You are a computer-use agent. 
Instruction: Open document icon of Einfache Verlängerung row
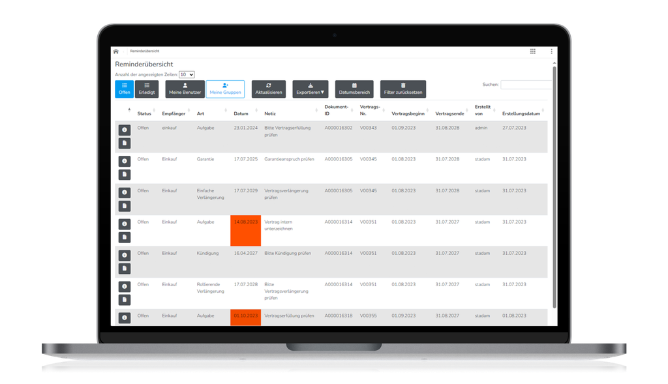125,205
